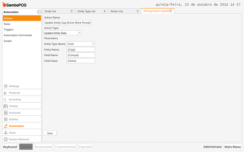
Task: Close the Action List tab
Action: 138,11
